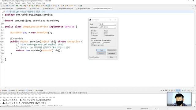Click the Previous Annotation toolbar icon

[66, 5]
